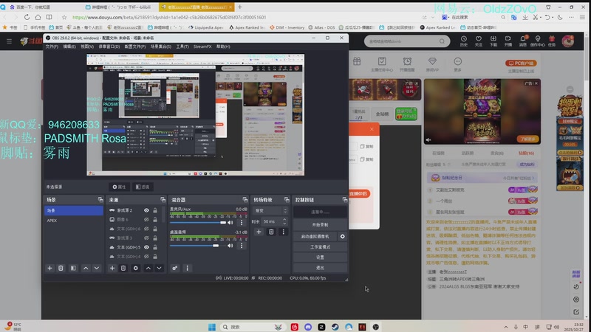591x332 pixels.
Task: Click the 开始录制 record button
Action: [x=320, y=225]
